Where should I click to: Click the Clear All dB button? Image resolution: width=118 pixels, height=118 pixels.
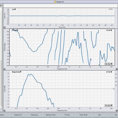(x=83, y=115)
